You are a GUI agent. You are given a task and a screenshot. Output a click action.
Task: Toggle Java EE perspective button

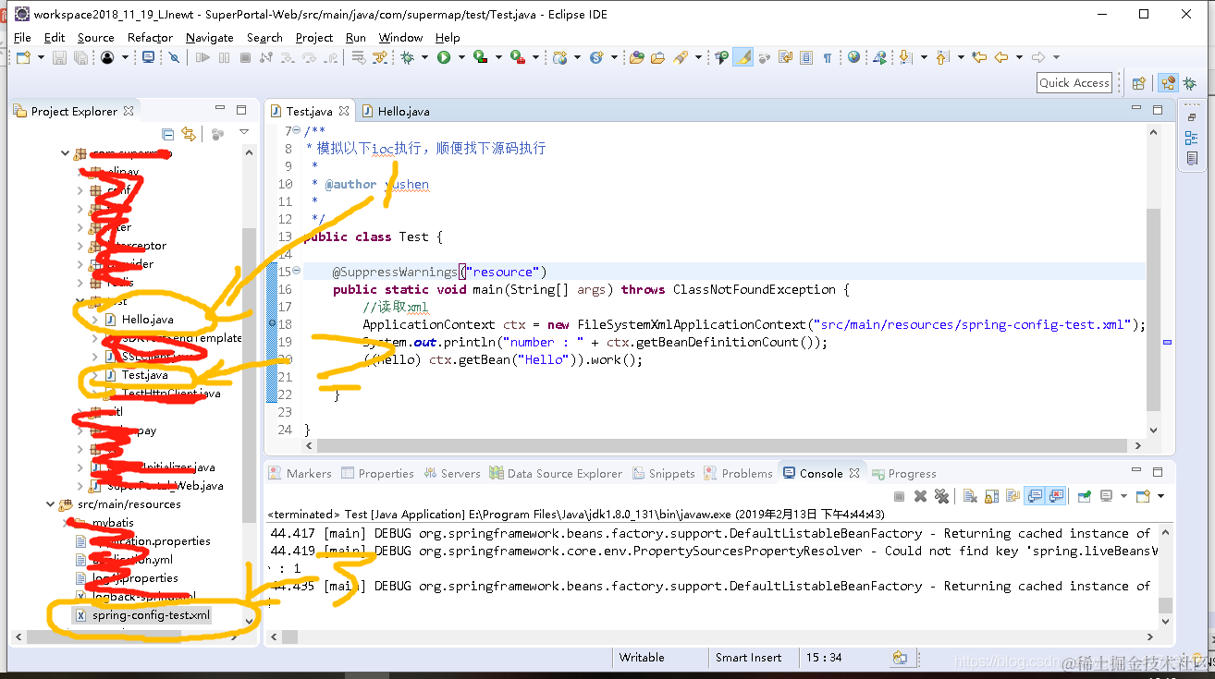[1168, 83]
